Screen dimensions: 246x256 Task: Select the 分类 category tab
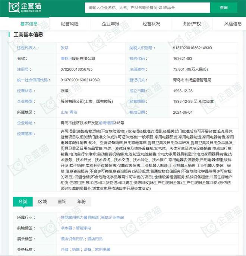click(23, 202)
